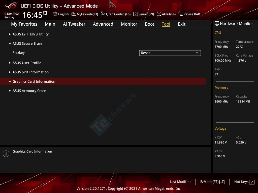
Task: Open the Flexkey Reset dropdown
Action: [170, 53]
